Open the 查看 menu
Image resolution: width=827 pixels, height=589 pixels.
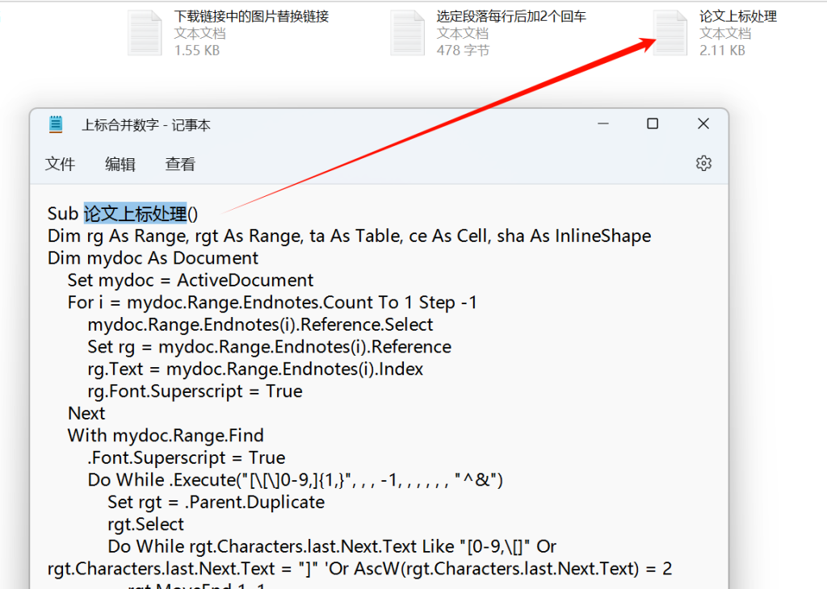click(x=180, y=164)
